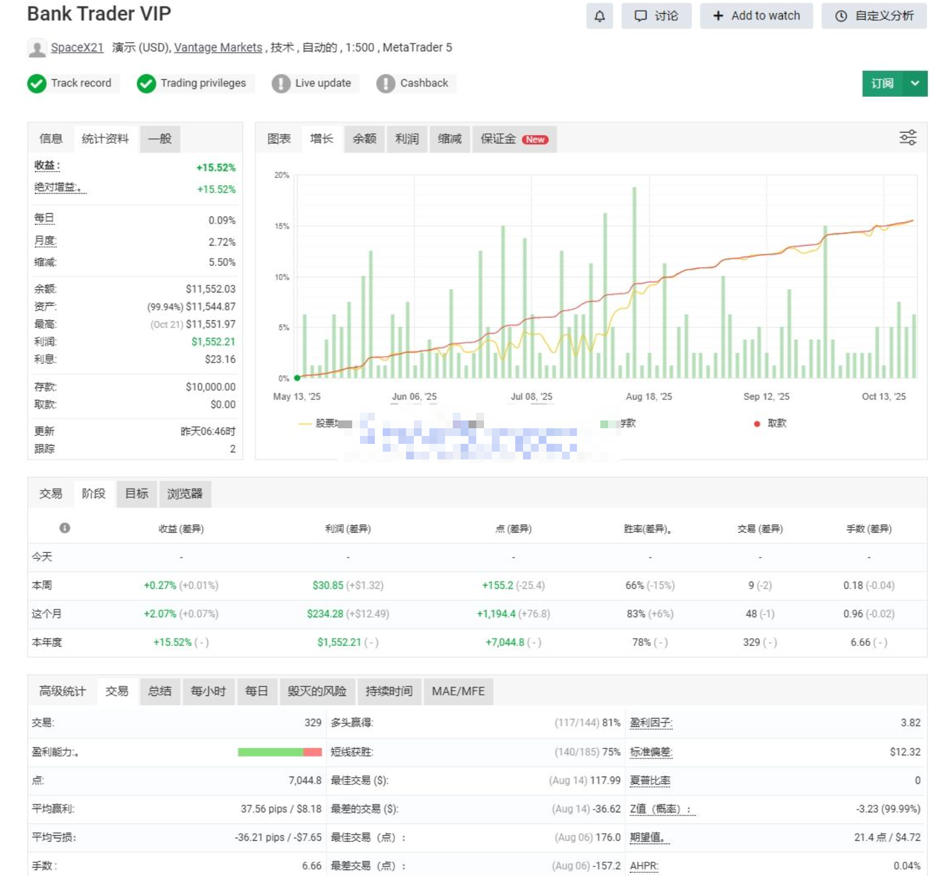The height and width of the screenshot is (876, 946).
Task: Toggle the 取款 red dot legend item
Action: [x=770, y=424]
